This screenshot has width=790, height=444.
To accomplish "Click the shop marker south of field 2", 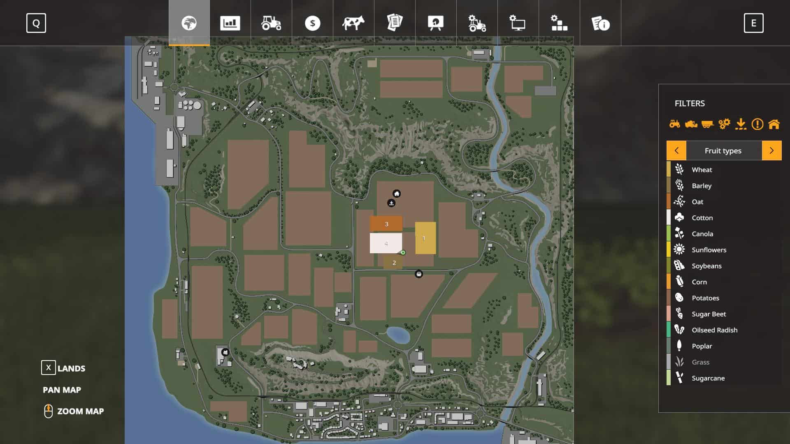I will tap(418, 274).
